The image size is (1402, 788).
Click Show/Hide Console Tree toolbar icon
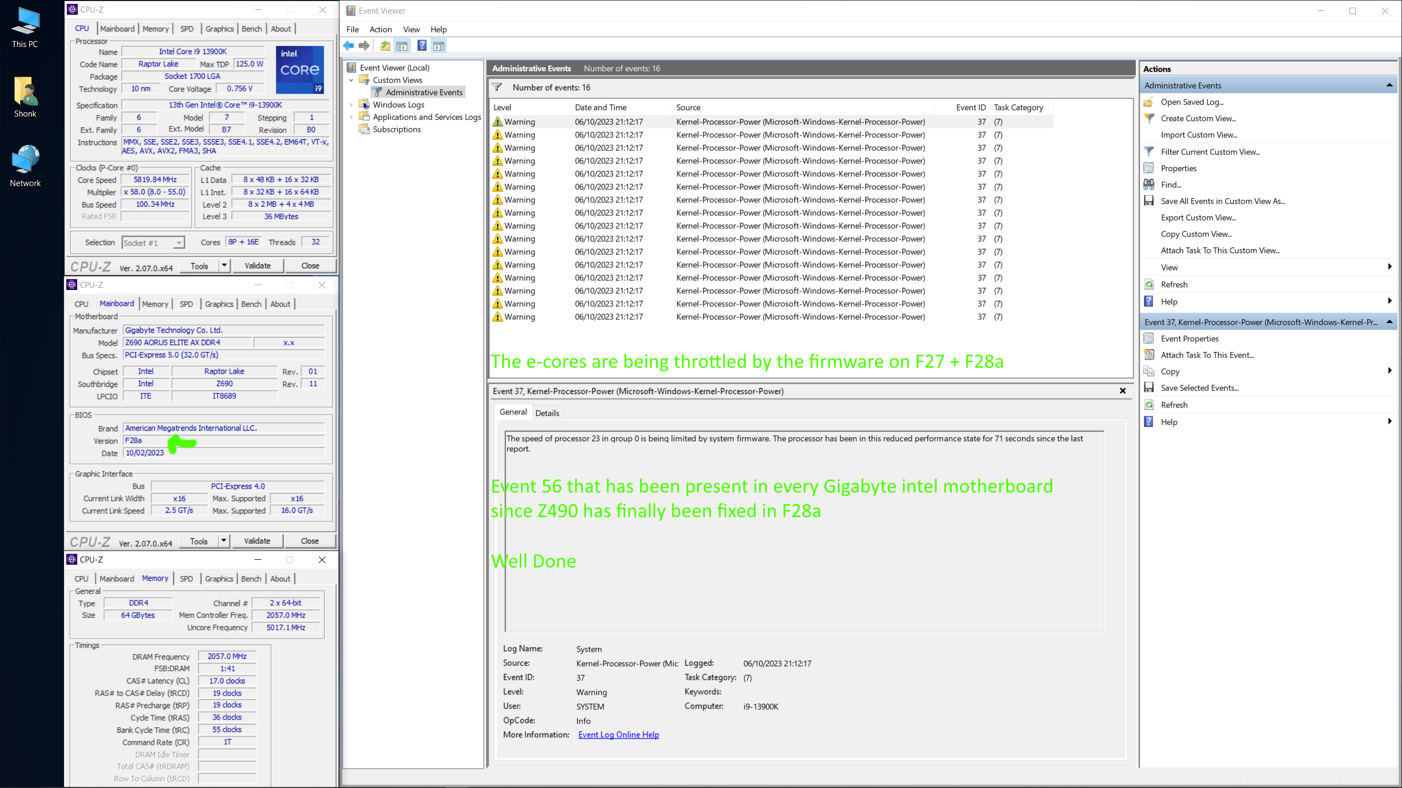click(x=402, y=46)
